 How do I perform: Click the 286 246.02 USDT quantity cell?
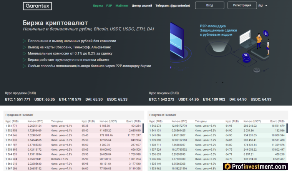tap(250, 126)
